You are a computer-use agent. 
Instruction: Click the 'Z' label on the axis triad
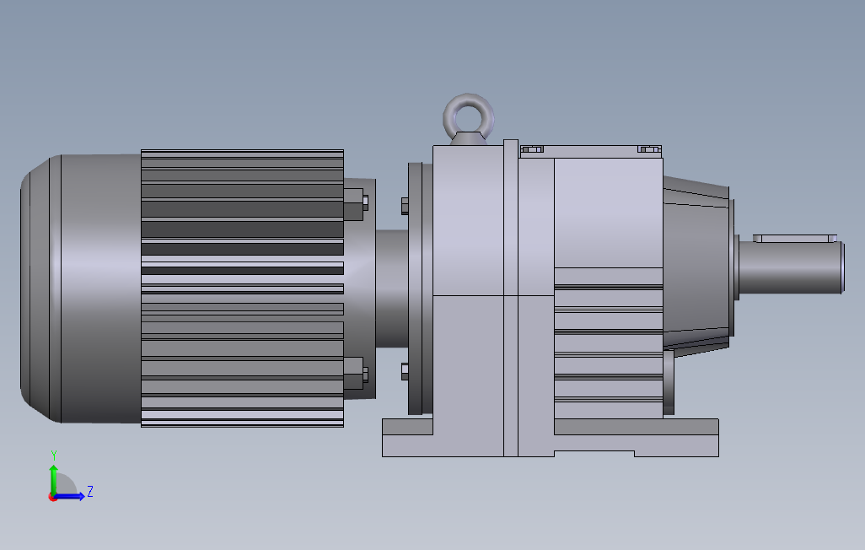point(90,491)
